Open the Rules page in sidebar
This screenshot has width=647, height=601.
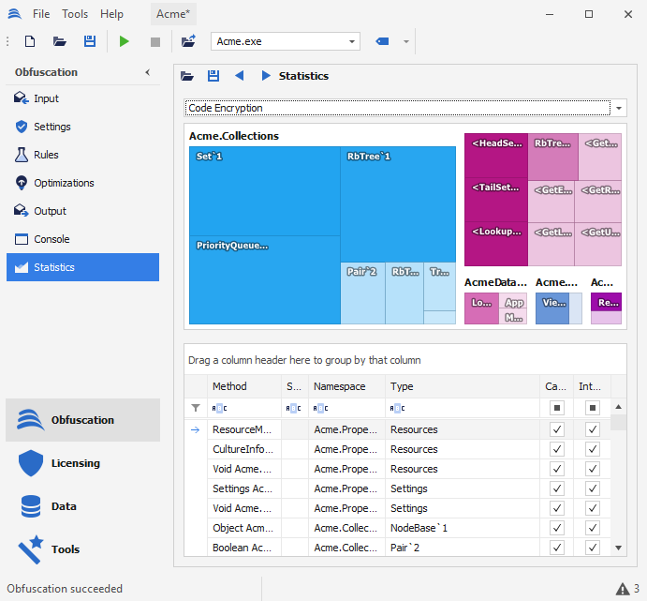point(46,155)
